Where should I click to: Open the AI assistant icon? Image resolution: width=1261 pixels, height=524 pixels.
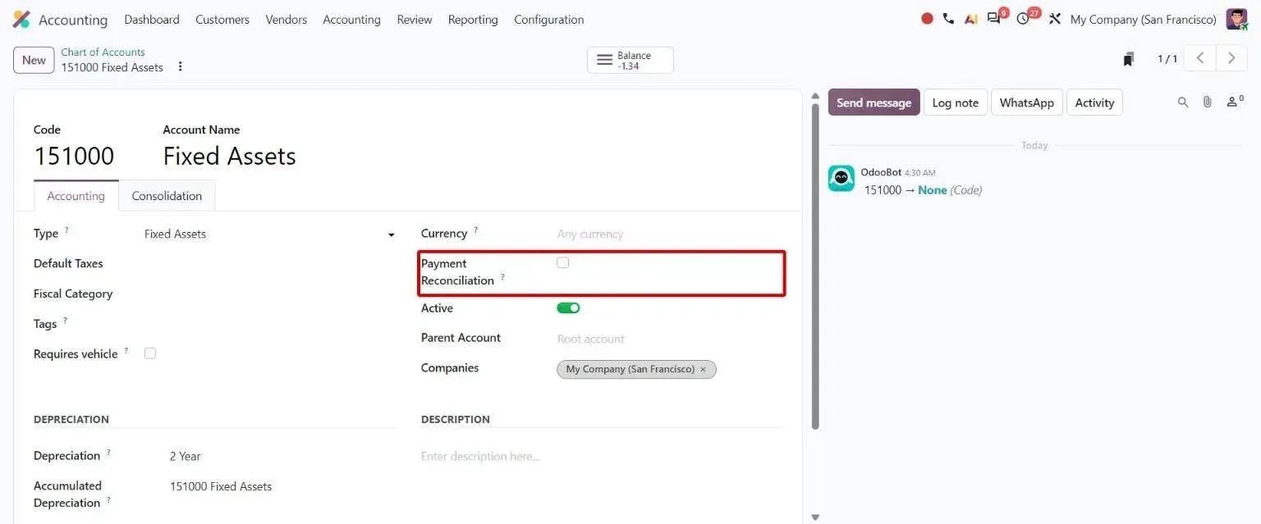[971, 19]
